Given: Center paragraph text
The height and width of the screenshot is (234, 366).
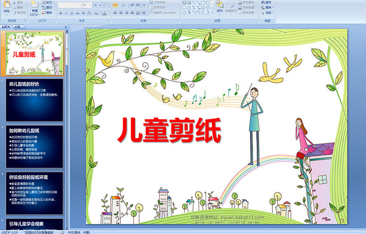Looking at the screenshot, I should (x=121, y=13).
